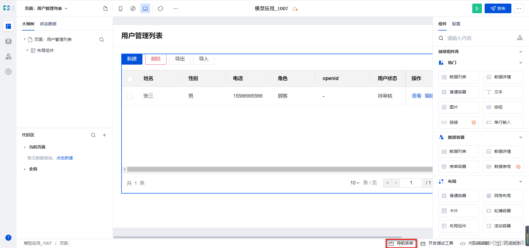This screenshot has height=248, width=529.
Task: Open the page layout sidebar icon
Action: (x=8, y=26)
